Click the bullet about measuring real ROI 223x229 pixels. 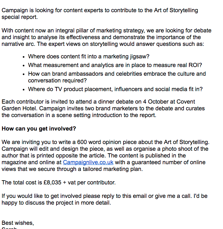point(115,65)
